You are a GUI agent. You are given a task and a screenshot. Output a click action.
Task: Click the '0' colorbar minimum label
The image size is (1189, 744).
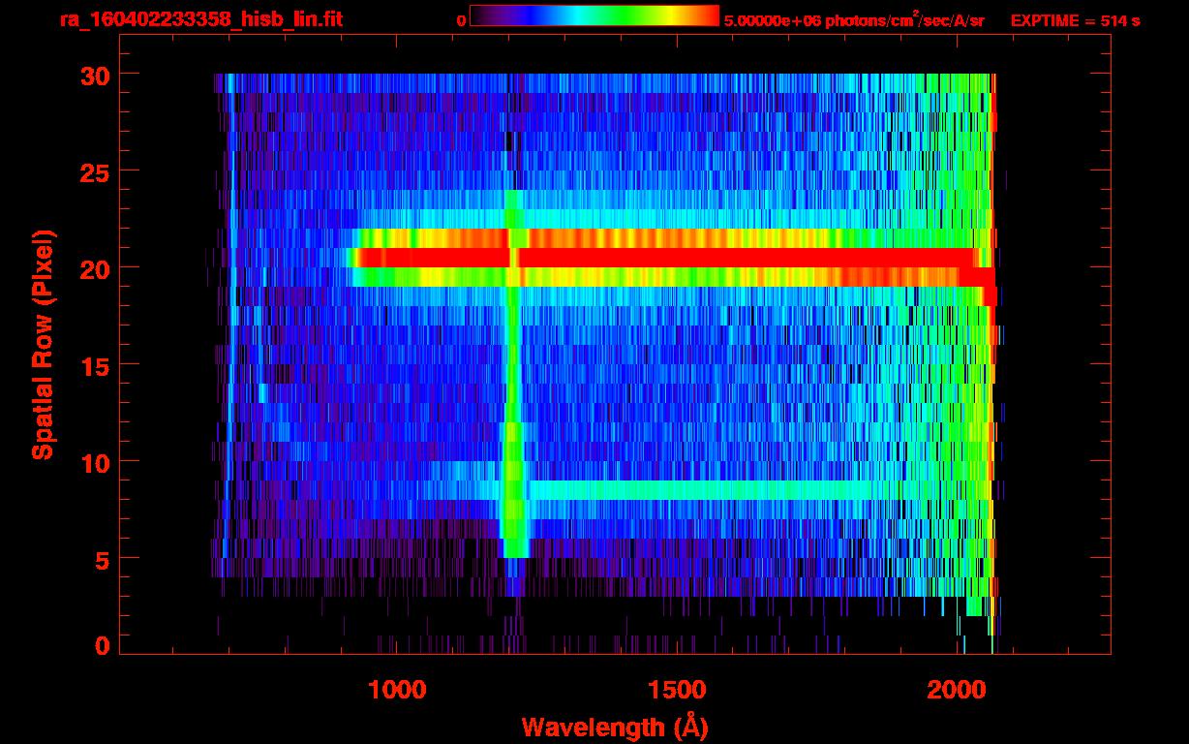(461, 19)
